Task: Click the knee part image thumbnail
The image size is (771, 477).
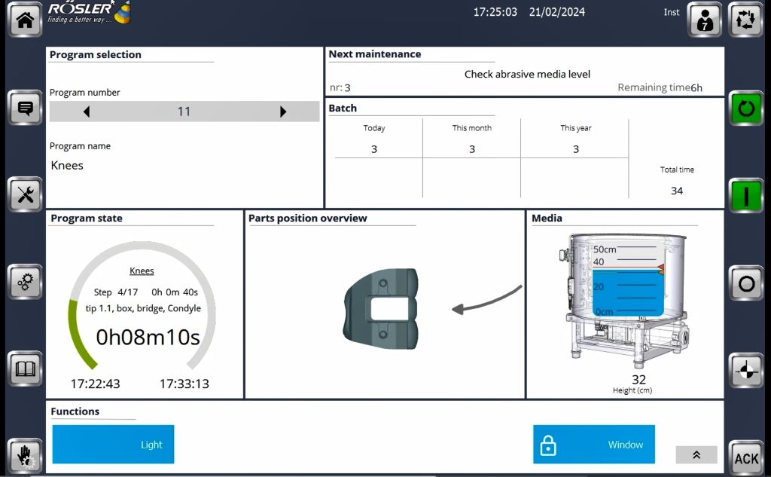Action: 380,309
